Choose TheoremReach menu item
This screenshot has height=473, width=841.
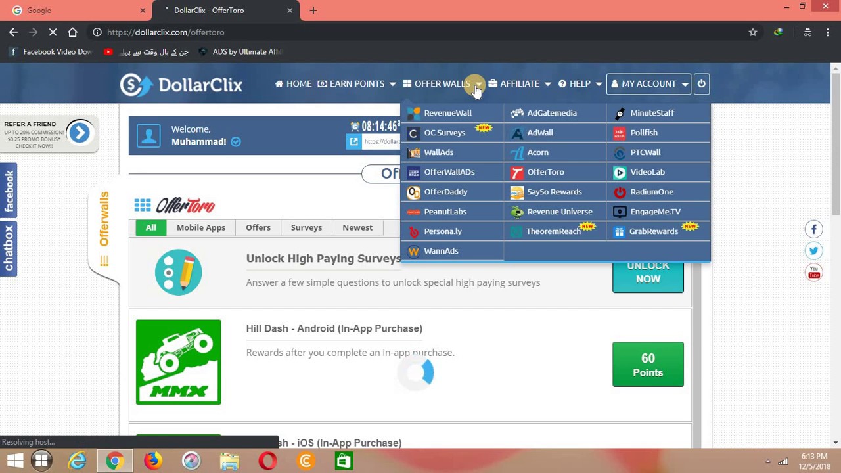coord(555,231)
